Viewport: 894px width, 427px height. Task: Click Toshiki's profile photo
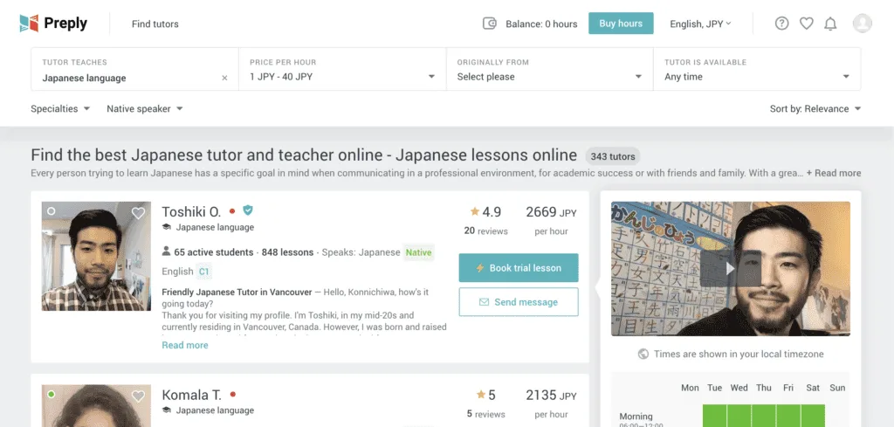(96, 256)
